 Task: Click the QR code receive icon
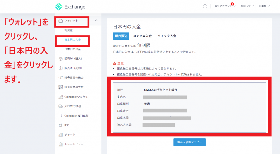click(60, 87)
